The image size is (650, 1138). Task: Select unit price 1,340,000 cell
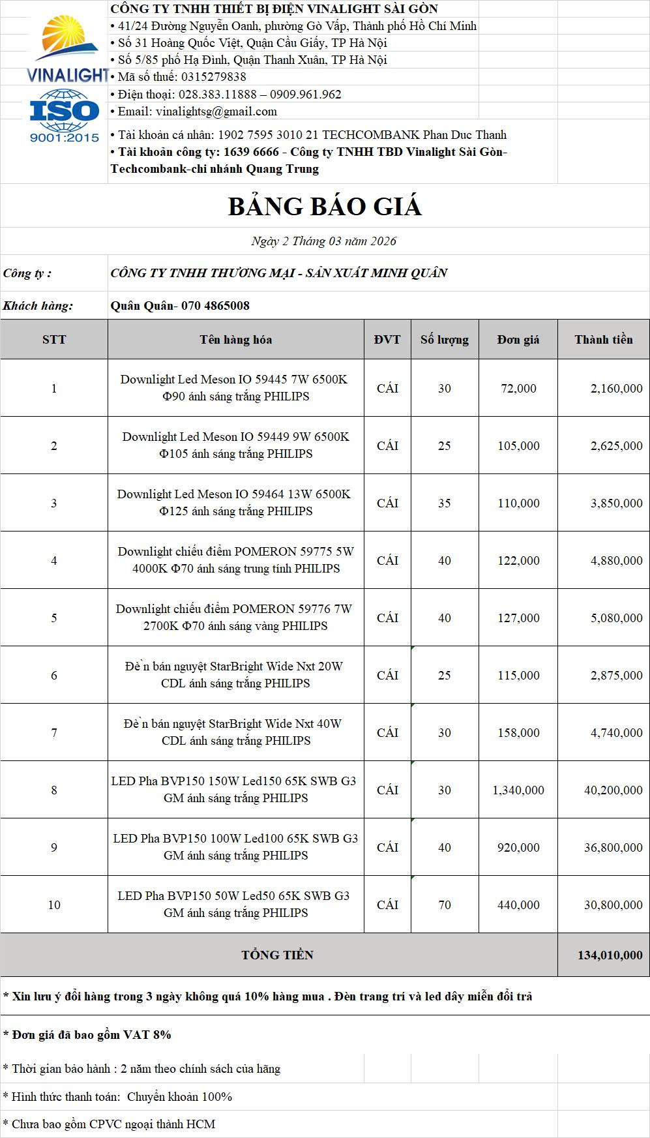coord(518,790)
